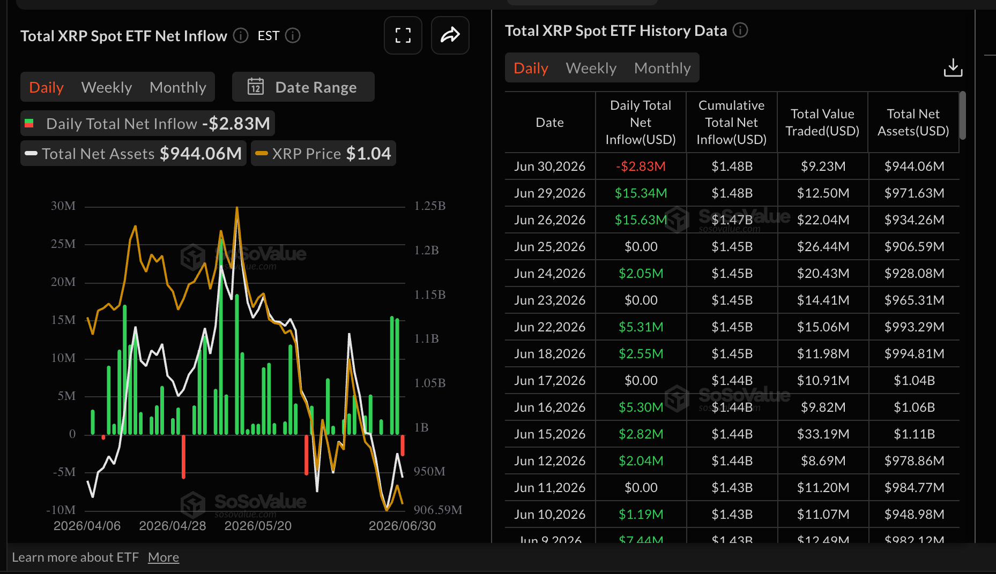The image size is (996, 574).
Task: Switch the chart to the Weekly tab
Action: [107, 87]
